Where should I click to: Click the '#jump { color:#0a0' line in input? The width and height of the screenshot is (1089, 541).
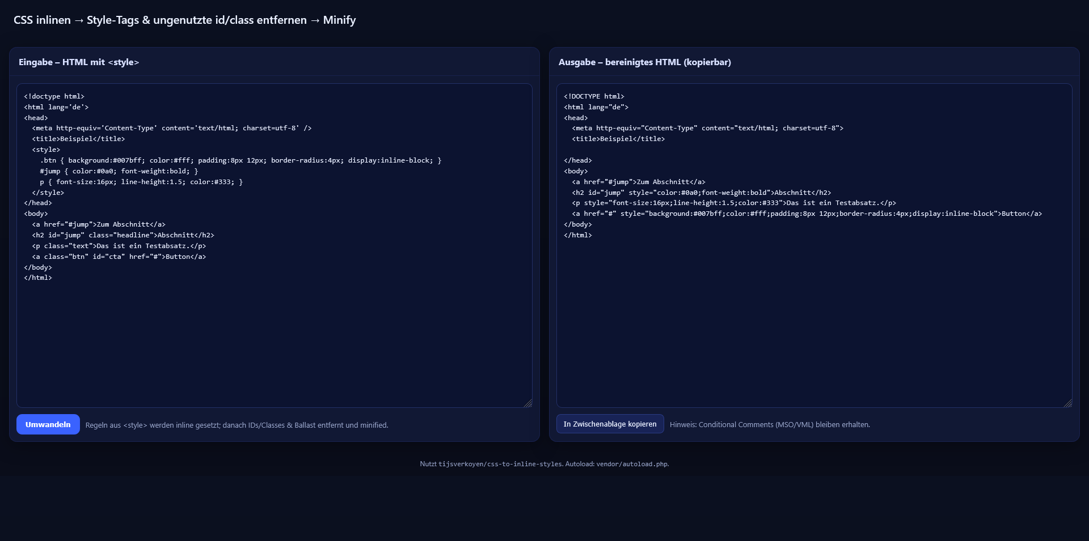click(119, 171)
